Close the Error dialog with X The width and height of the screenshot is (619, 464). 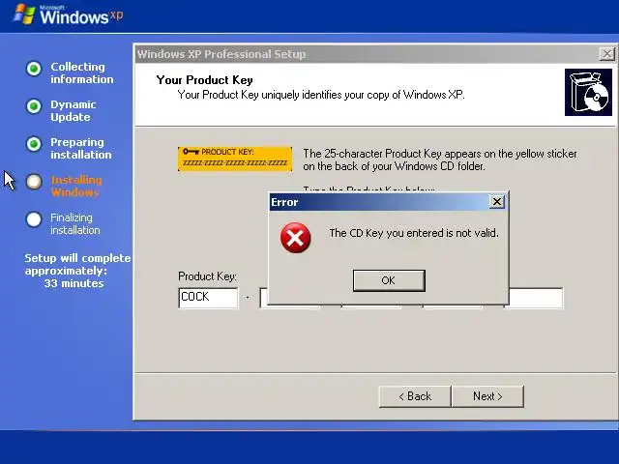(496, 202)
